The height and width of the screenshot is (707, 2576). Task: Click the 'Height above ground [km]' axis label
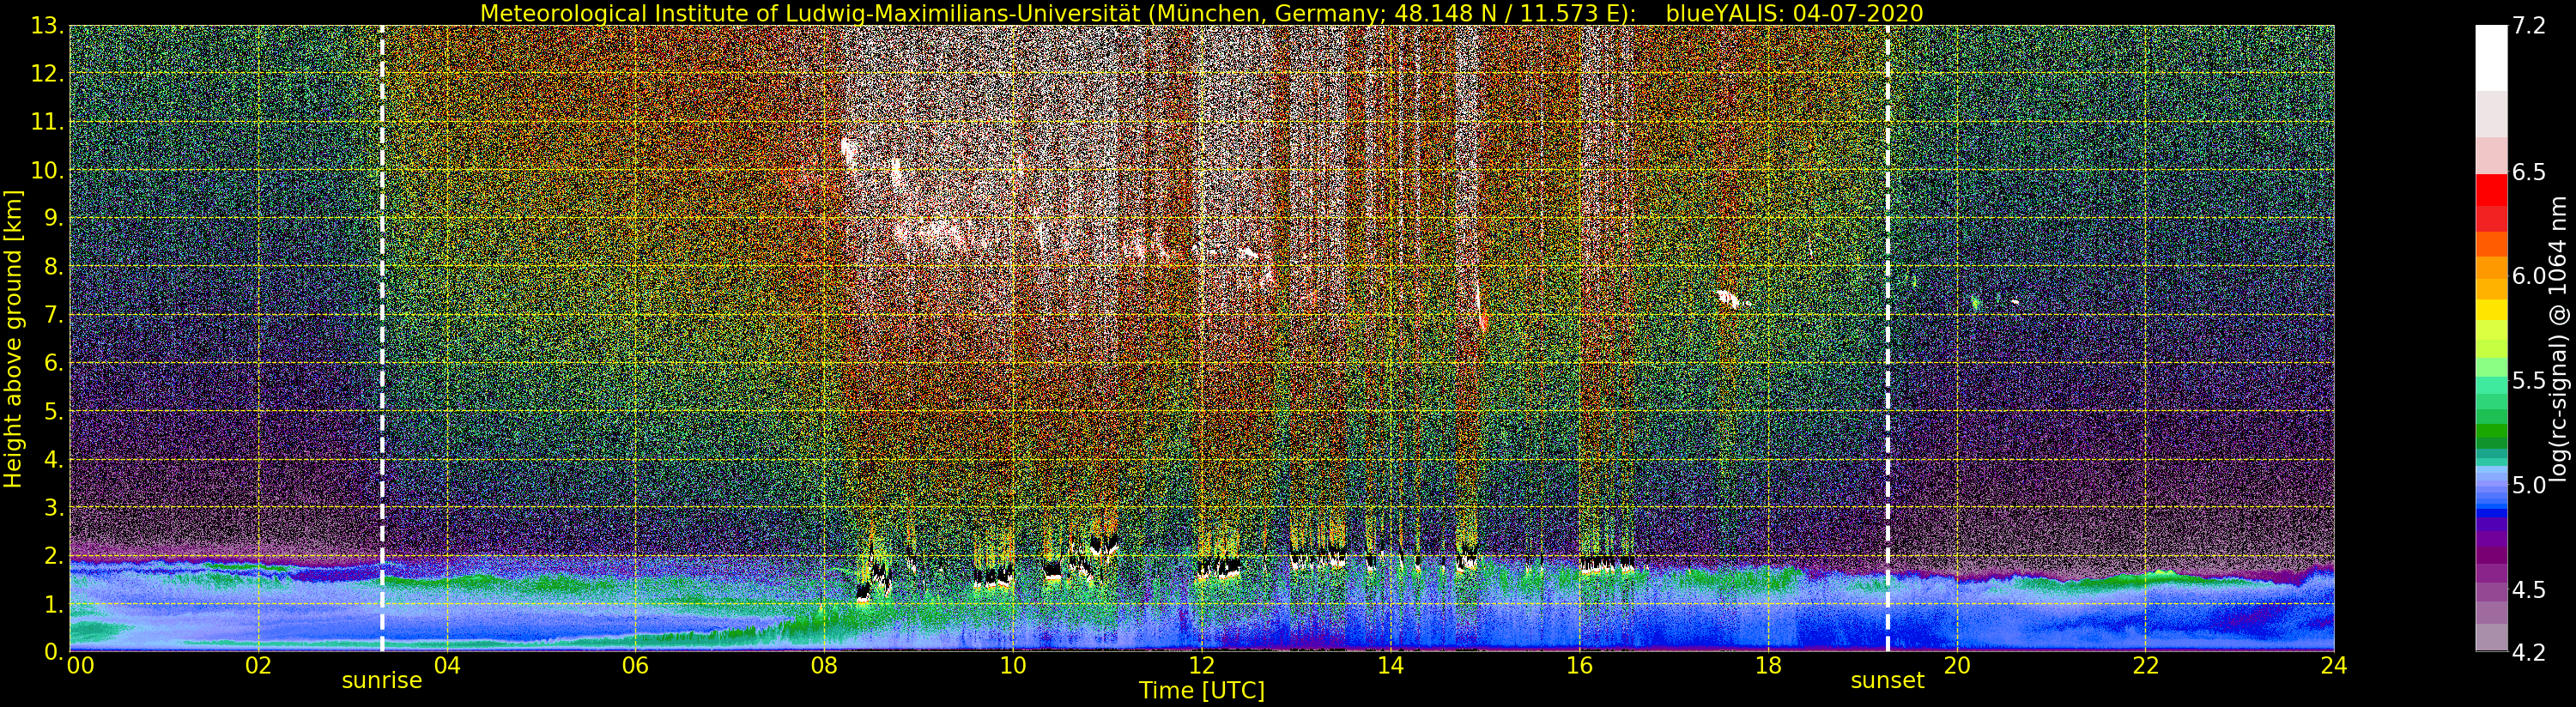pyautogui.click(x=13, y=339)
